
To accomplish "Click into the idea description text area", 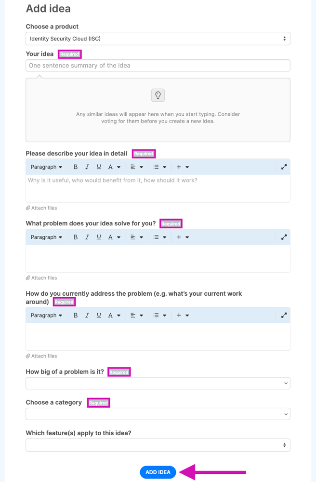I will (x=158, y=188).
